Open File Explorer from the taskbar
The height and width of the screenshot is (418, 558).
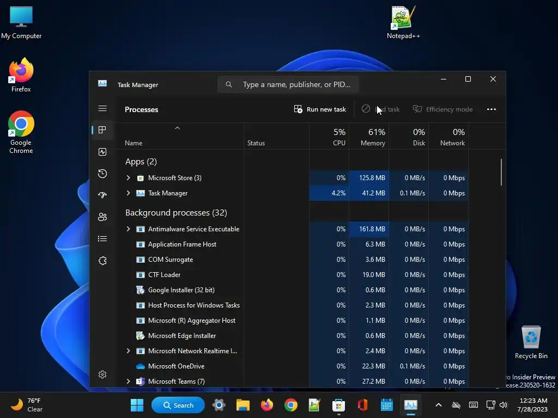(243, 405)
